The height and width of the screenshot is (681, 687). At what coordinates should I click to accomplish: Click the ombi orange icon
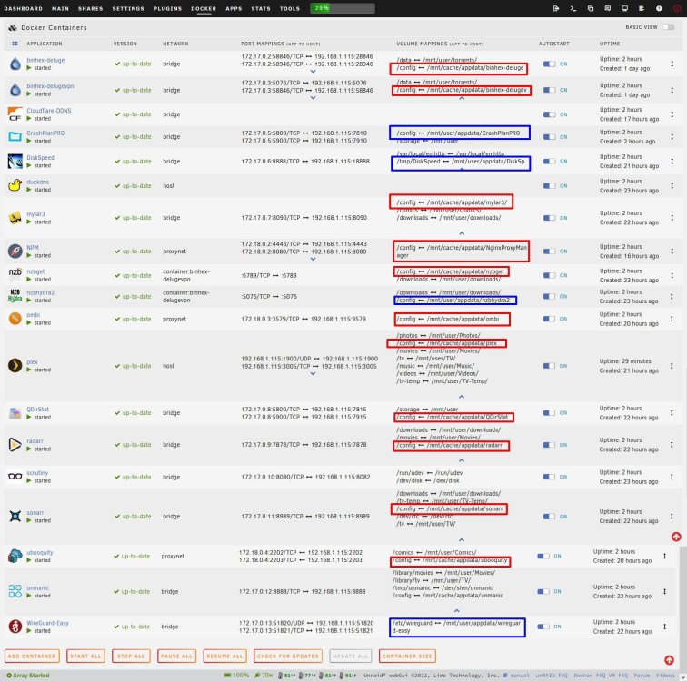pyautogui.click(x=15, y=319)
